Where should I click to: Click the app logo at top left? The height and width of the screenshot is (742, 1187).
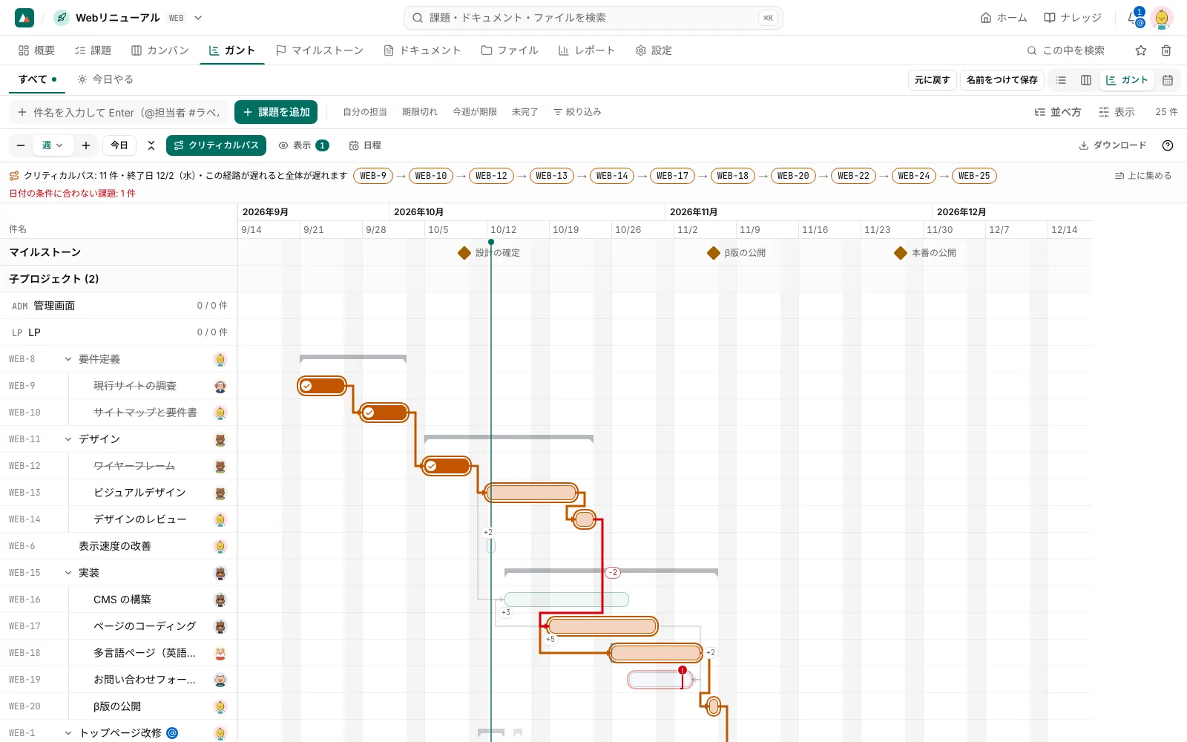(24, 18)
